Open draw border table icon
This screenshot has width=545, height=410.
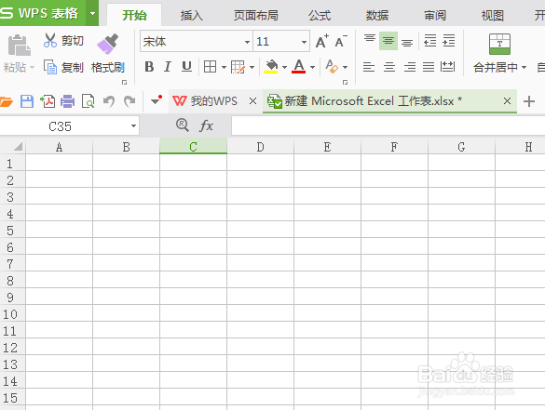pyautogui.click(x=238, y=67)
